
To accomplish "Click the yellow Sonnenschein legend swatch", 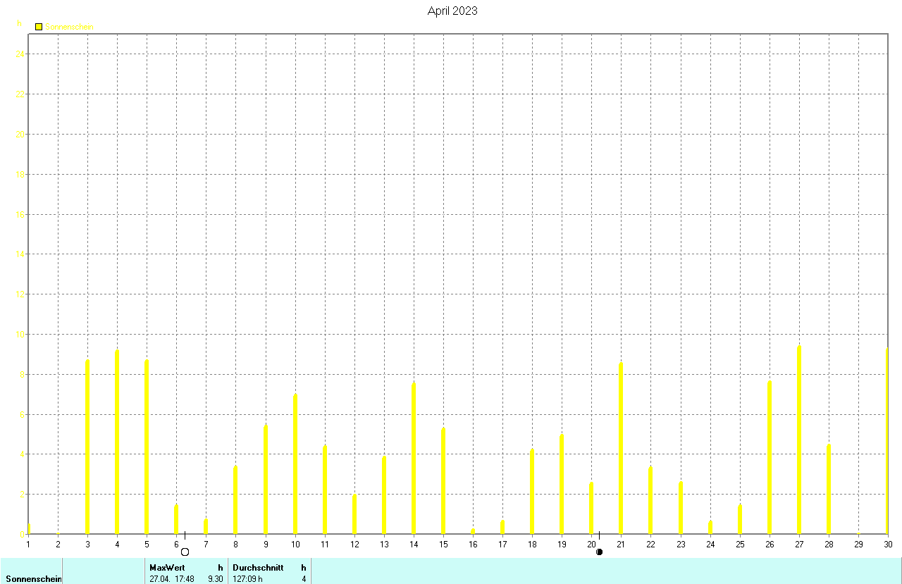I will tap(39, 27).
